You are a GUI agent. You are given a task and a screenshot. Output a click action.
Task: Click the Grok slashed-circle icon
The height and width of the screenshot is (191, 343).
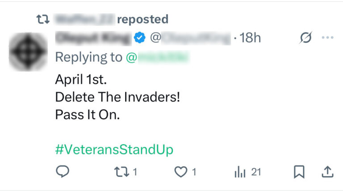(x=305, y=38)
